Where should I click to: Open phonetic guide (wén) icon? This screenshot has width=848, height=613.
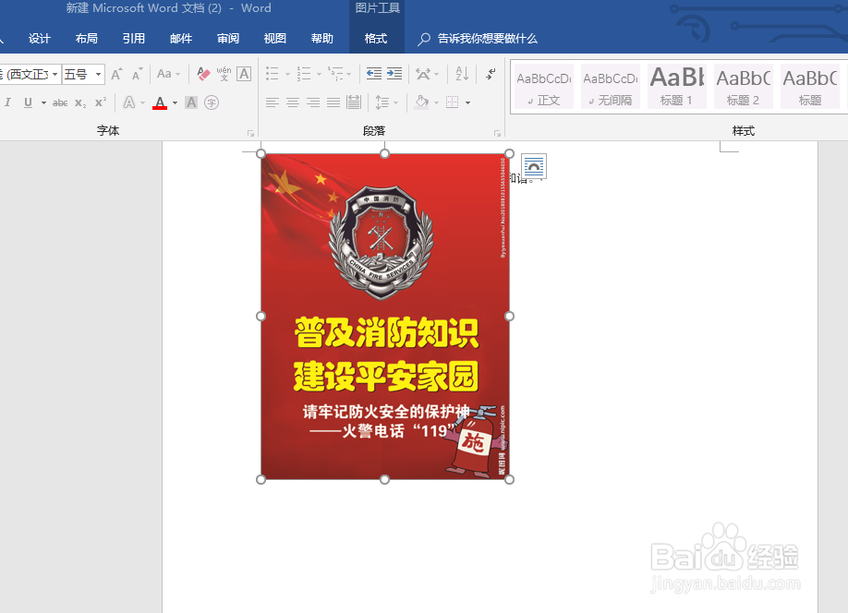[224, 74]
